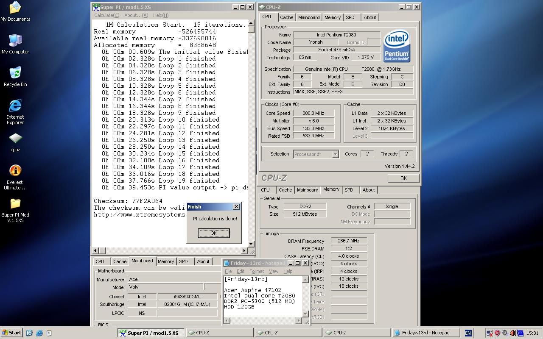The image size is (543, 339).
Task: Open Calculate menu in Super PI
Action: click(106, 15)
